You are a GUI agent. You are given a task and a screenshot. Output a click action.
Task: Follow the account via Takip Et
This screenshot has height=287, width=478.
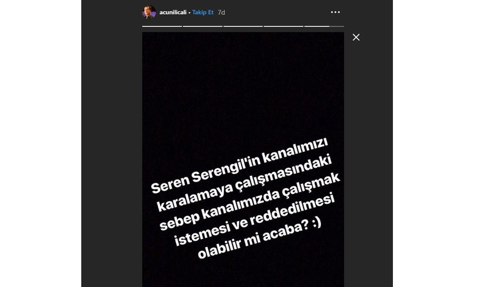coord(203,12)
